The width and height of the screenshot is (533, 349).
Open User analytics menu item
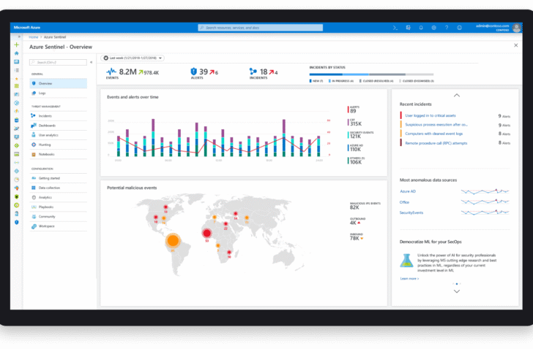click(x=58, y=135)
